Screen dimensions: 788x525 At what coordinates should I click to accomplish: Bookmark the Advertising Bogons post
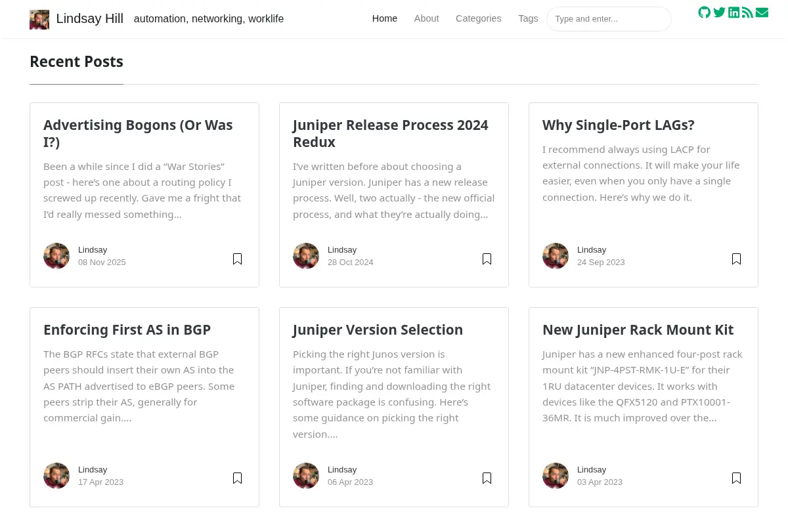237,259
